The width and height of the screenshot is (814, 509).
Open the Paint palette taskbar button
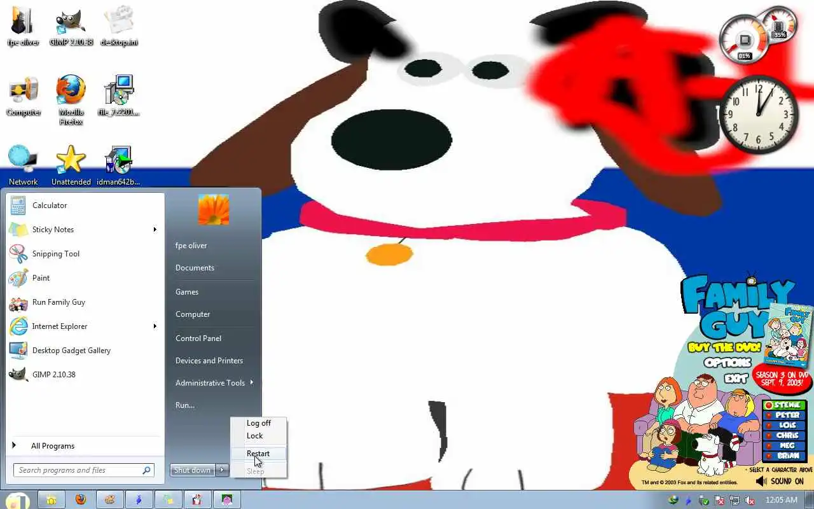coord(109,500)
